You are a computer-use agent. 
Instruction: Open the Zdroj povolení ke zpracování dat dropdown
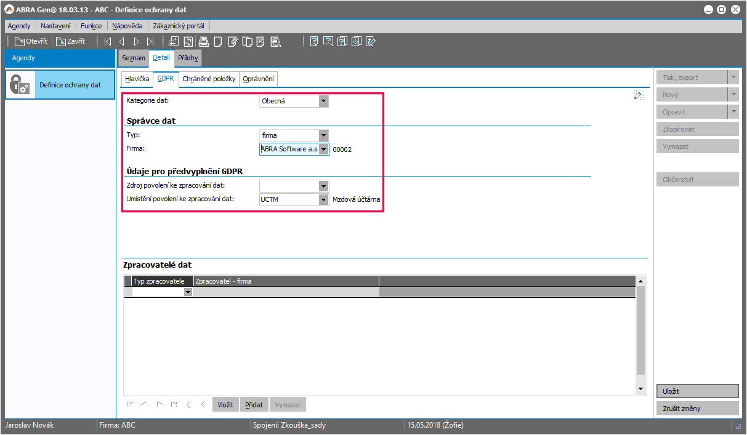click(323, 186)
